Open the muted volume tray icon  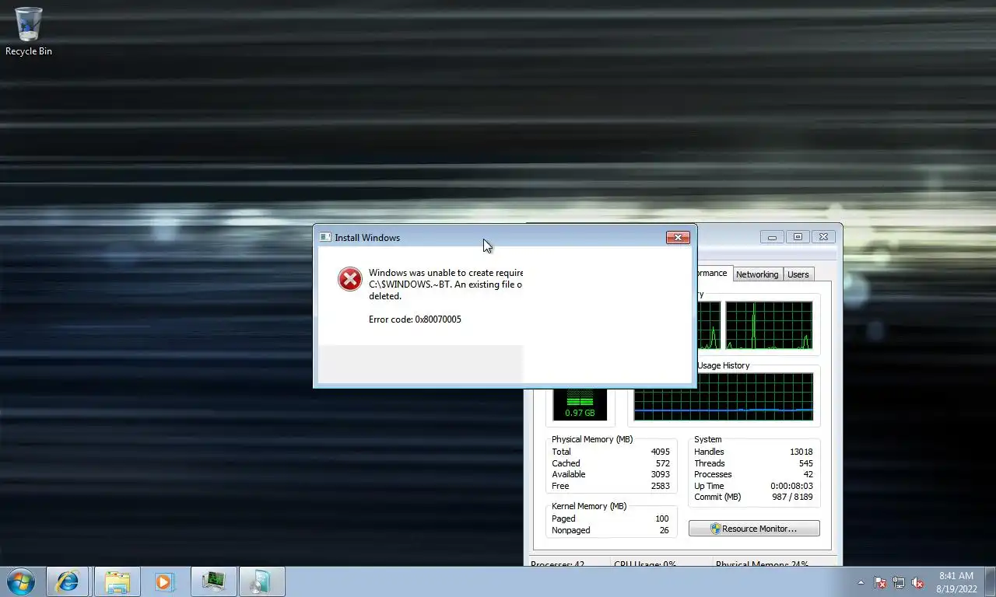917,582
